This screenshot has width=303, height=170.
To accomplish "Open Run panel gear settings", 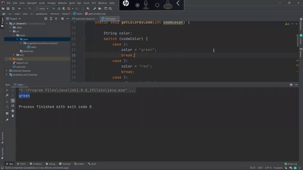I will coord(291,85).
